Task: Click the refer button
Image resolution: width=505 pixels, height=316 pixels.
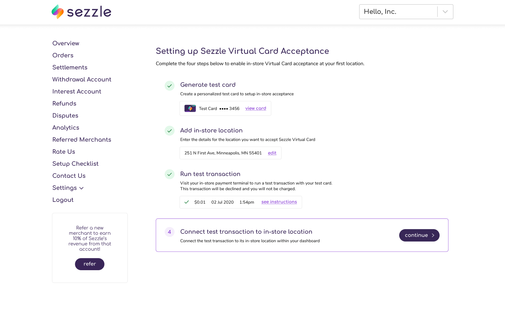Action: pos(90,264)
